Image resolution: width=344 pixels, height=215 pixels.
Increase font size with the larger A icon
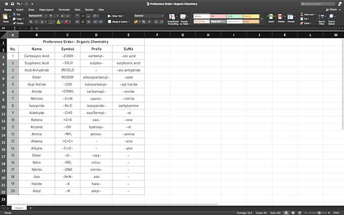63,16
